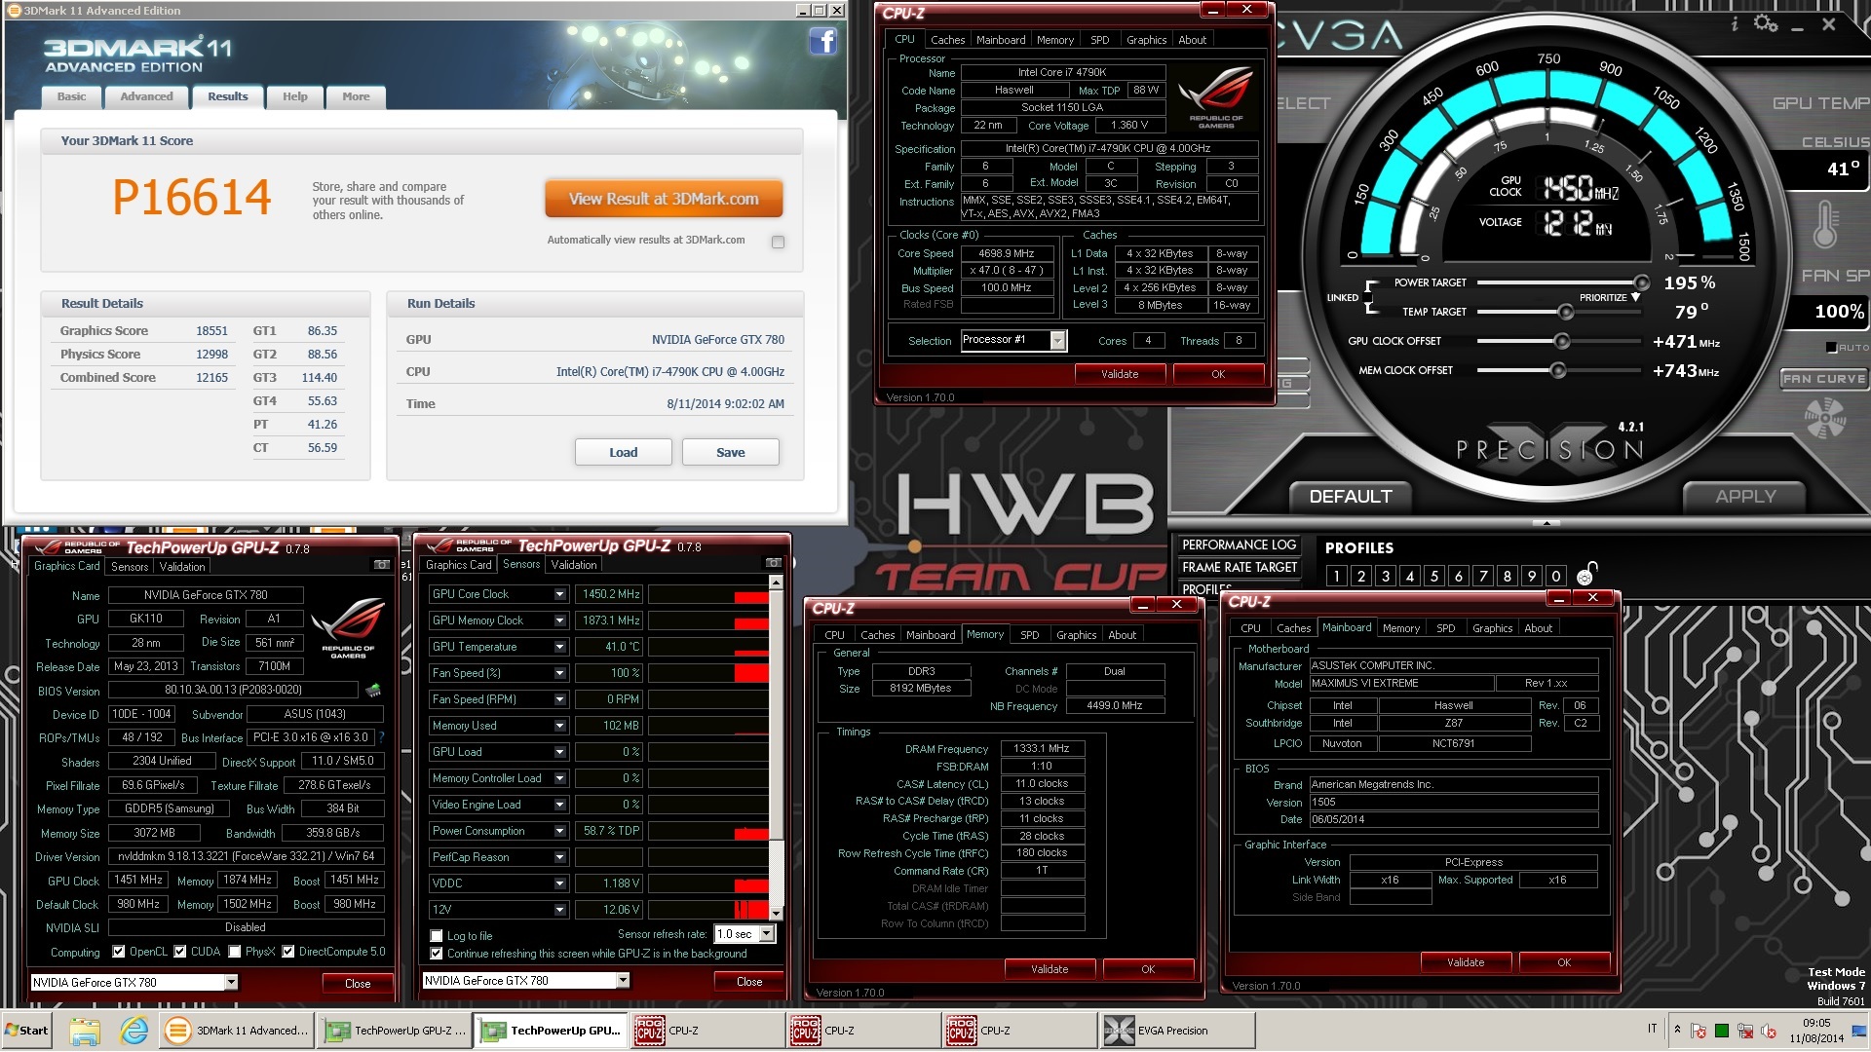Screen dimensions: 1871x1052
Task: Click Validate in CPU-Z Memory window
Action: coord(1050,969)
